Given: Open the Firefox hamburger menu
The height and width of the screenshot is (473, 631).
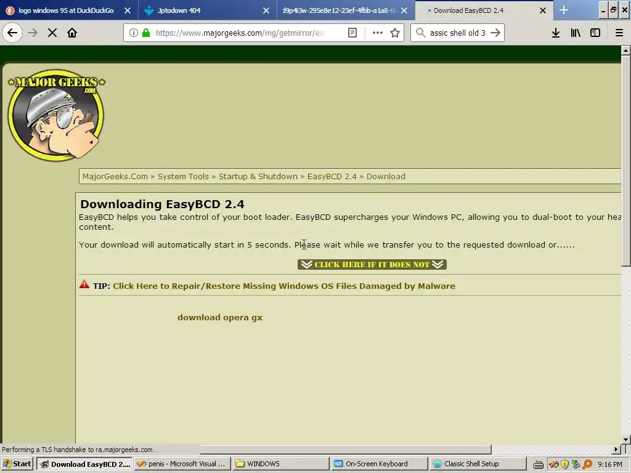Looking at the screenshot, I should click(619, 33).
